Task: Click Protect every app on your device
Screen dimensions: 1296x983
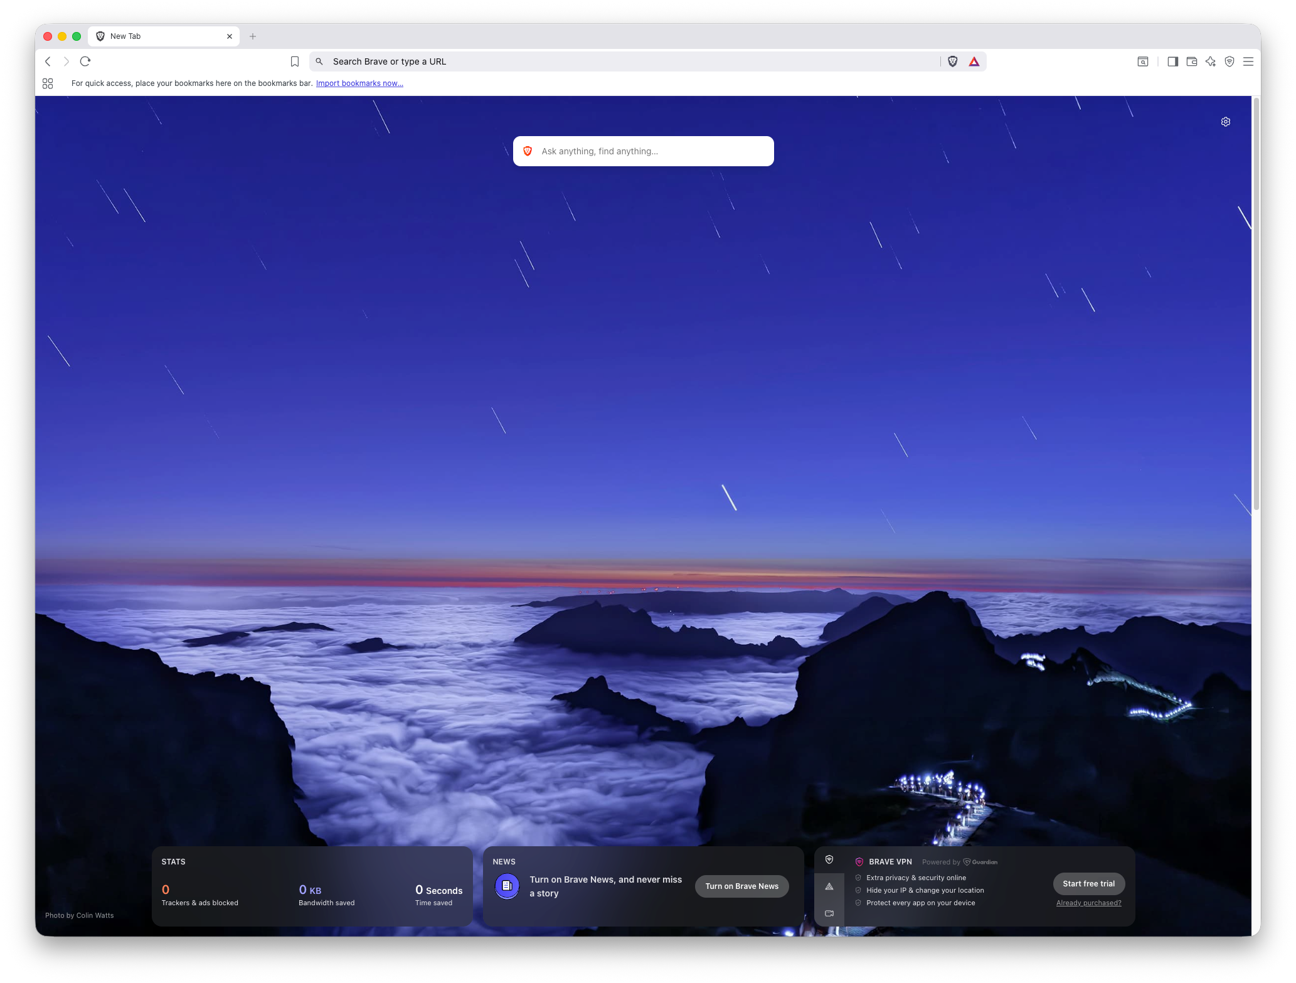Action: tap(920, 903)
